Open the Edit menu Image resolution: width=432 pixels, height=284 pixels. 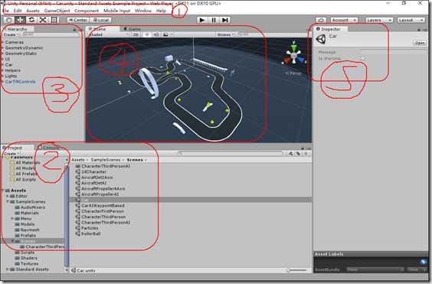click(18, 11)
